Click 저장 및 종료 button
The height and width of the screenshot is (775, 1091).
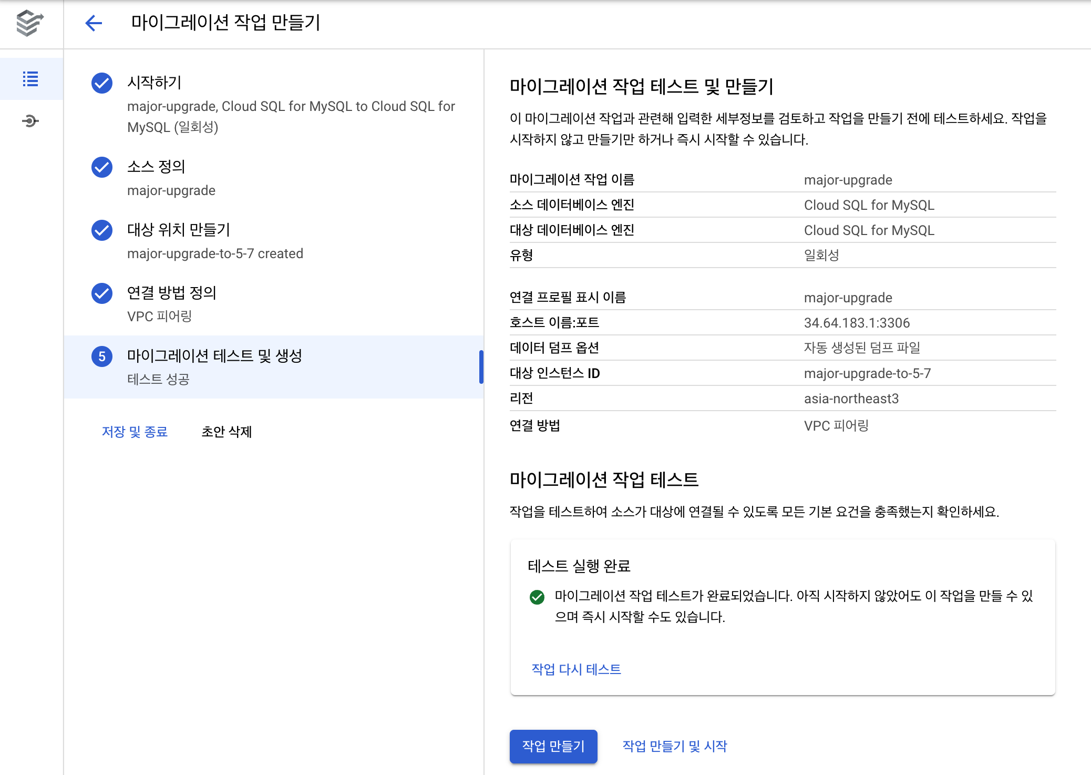[x=135, y=432]
